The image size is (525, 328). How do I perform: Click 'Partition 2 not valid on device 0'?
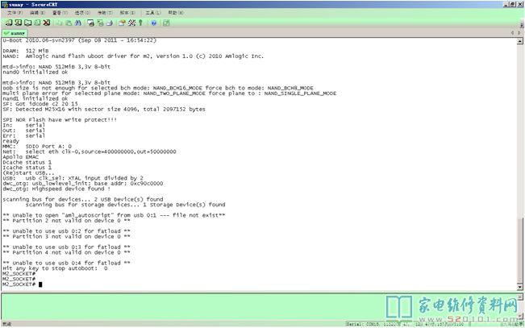point(66,221)
